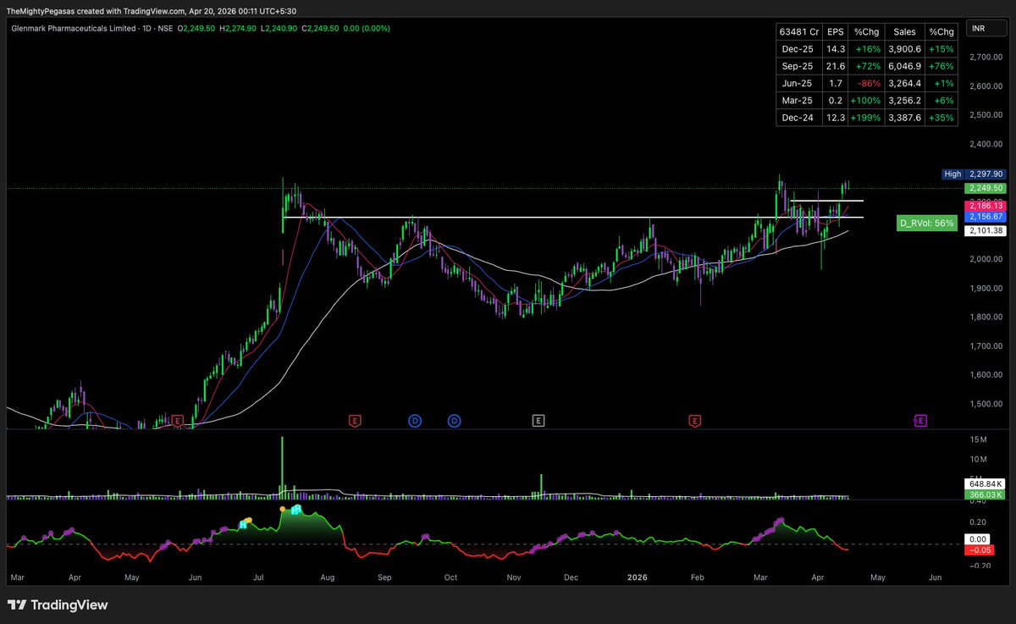
Task: Click the red E earnings marker in August
Action: [x=355, y=420]
